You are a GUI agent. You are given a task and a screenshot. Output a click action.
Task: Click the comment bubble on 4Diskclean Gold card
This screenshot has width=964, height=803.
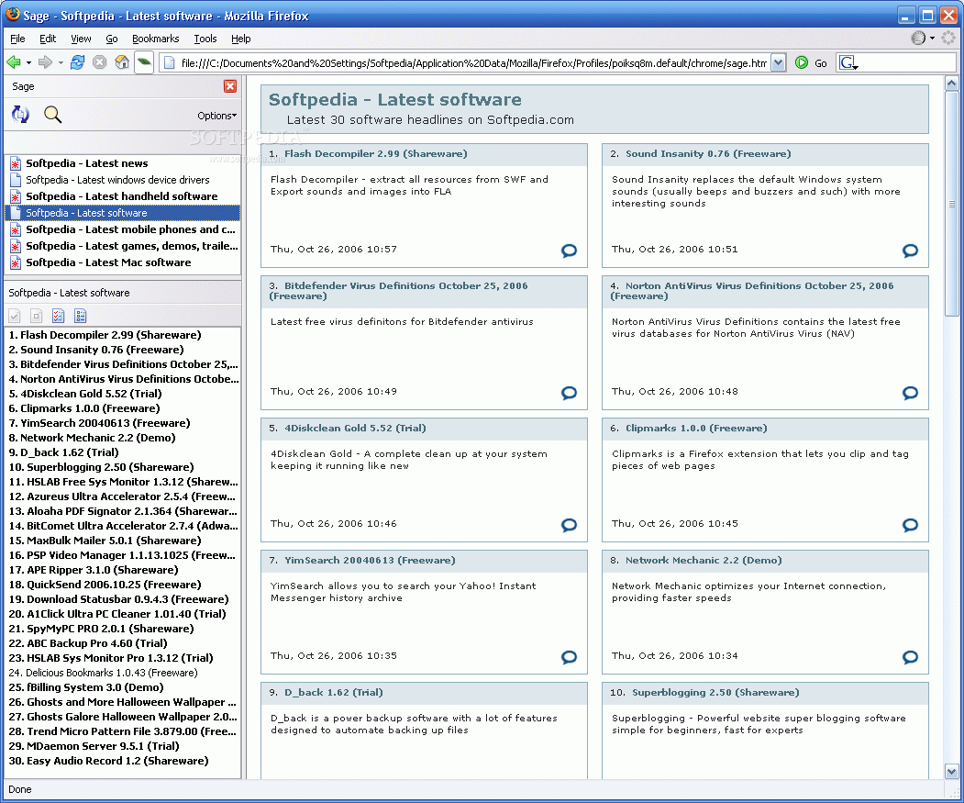pos(570,525)
